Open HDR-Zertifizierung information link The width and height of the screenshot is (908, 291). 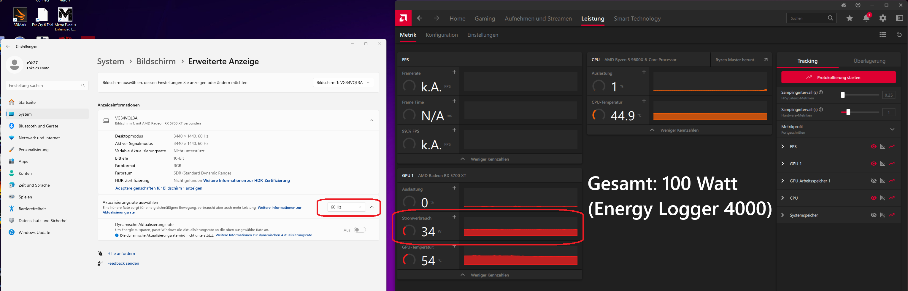pyautogui.click(x=246, y=181)
